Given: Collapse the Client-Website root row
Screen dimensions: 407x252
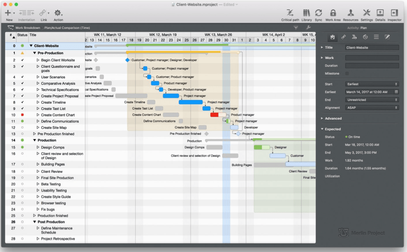Looking at the screenshot, I should coord(31,46).
